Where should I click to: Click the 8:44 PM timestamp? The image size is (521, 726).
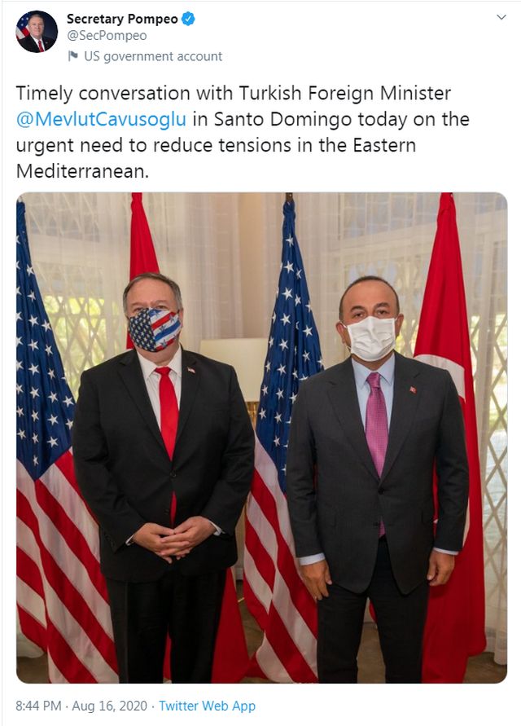38,706
